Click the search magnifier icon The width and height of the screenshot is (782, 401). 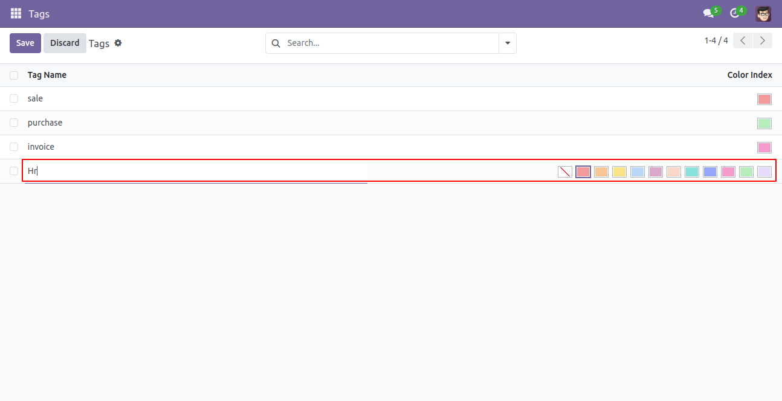[276, 43]
